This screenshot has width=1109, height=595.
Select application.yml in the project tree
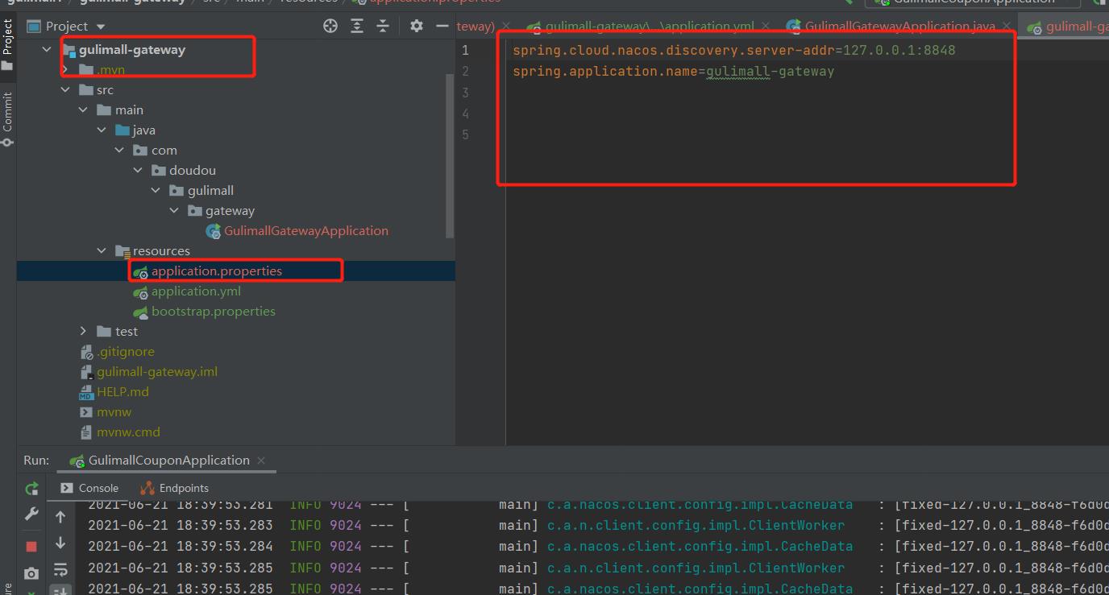(x=196, y=291)
